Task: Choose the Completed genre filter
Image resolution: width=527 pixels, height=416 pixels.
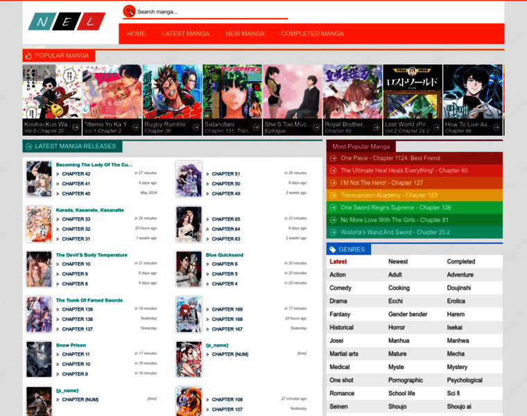Action: click(461, 261)
